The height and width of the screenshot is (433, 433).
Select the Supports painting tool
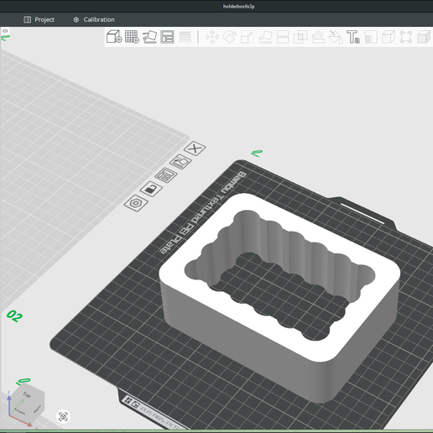318,37
